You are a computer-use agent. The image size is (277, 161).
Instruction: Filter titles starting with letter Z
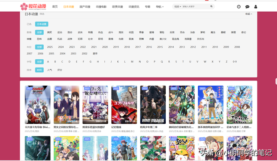226,62
